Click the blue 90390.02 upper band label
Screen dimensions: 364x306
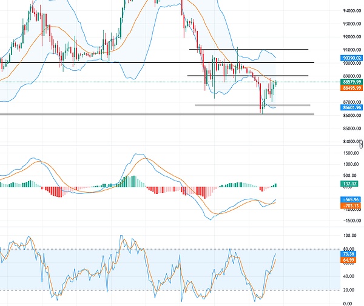(352, 59)
